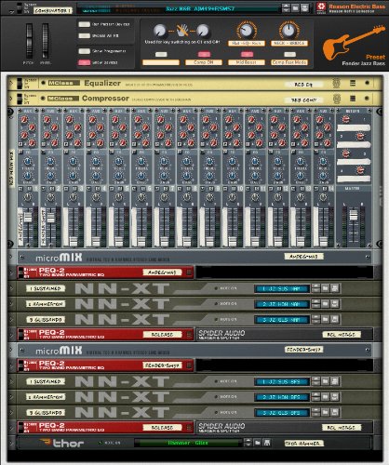Click the crossed-out hand key-switch icon
This screenshot has height=465, width=389.
(182, 31)
